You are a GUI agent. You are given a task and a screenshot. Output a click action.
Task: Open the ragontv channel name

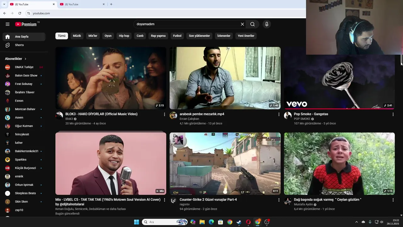pos(184,204)
